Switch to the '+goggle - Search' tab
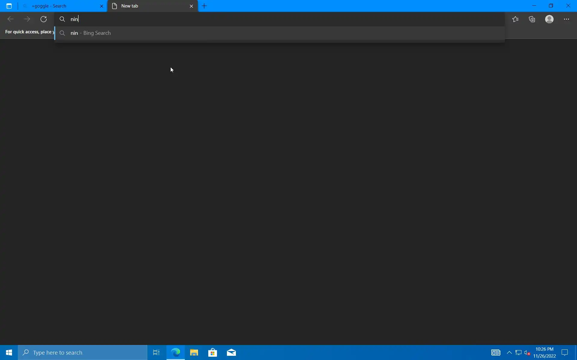The height and width of the screenshot is (360, 577). [60, 6]
